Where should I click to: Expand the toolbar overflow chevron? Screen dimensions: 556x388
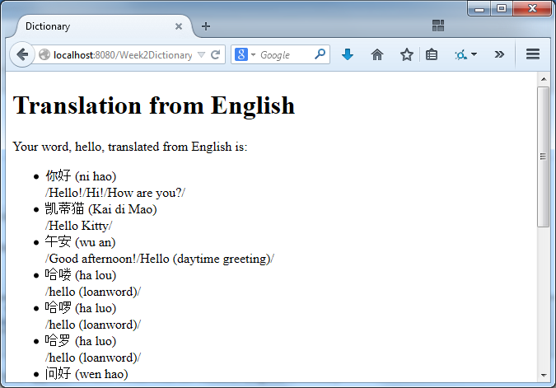click(x=499, y=54)
